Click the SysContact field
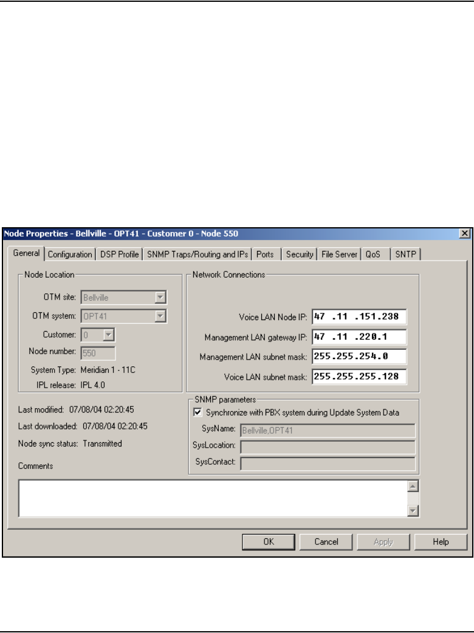Screen dimensions: 474x633 (328, 464)
